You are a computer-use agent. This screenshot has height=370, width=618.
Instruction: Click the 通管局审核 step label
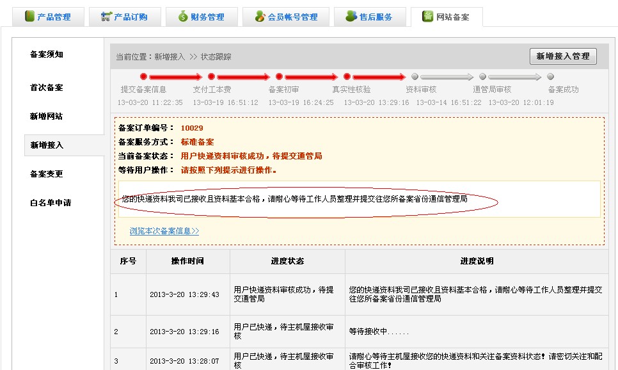(492, 90)
